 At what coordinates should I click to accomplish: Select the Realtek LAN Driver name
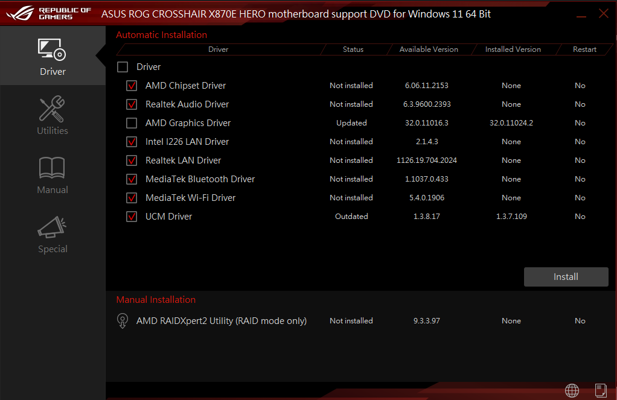(x=183, y=160)
